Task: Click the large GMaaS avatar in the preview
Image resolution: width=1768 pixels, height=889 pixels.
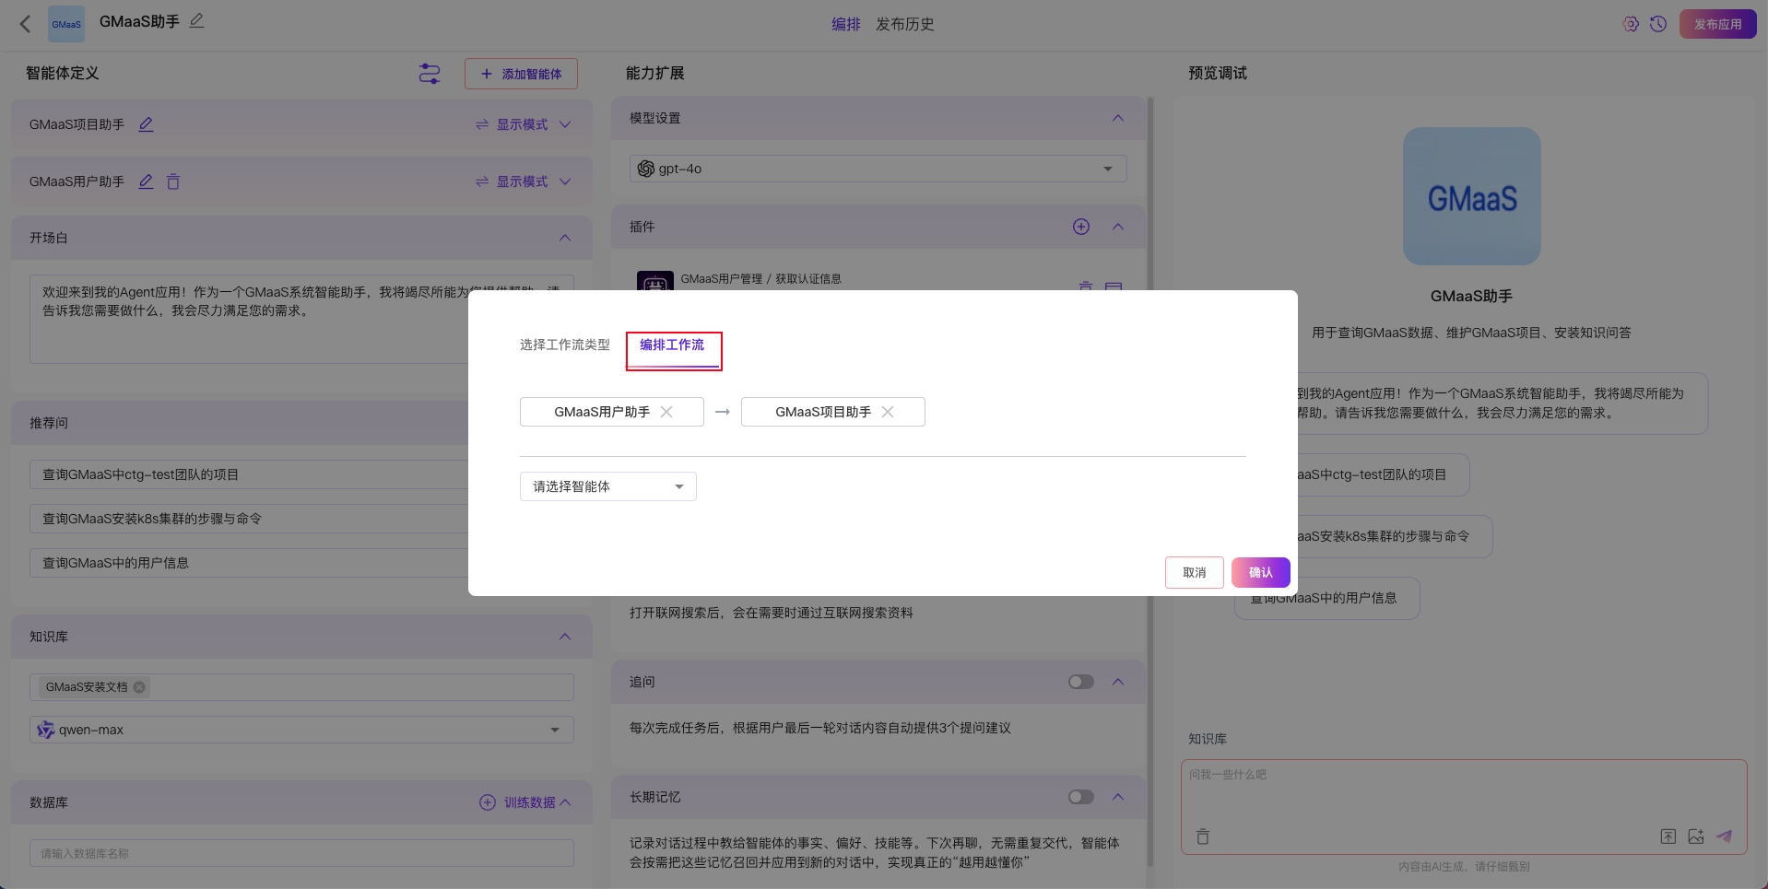Action: [1472, 196]
